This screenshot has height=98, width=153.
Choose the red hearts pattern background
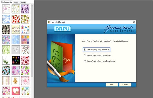[x=25, y=60]
